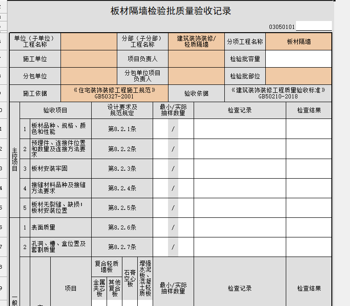Click the 项目负责人 input cell
Screen dimensions: 350x306
click(x=196, y=59)
